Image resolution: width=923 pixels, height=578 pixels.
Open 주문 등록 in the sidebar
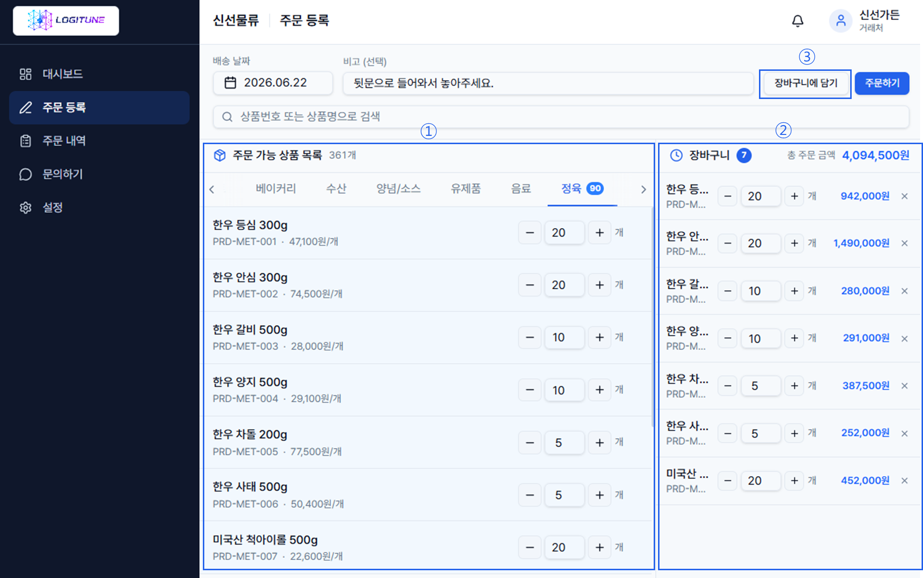pos(99,107)
